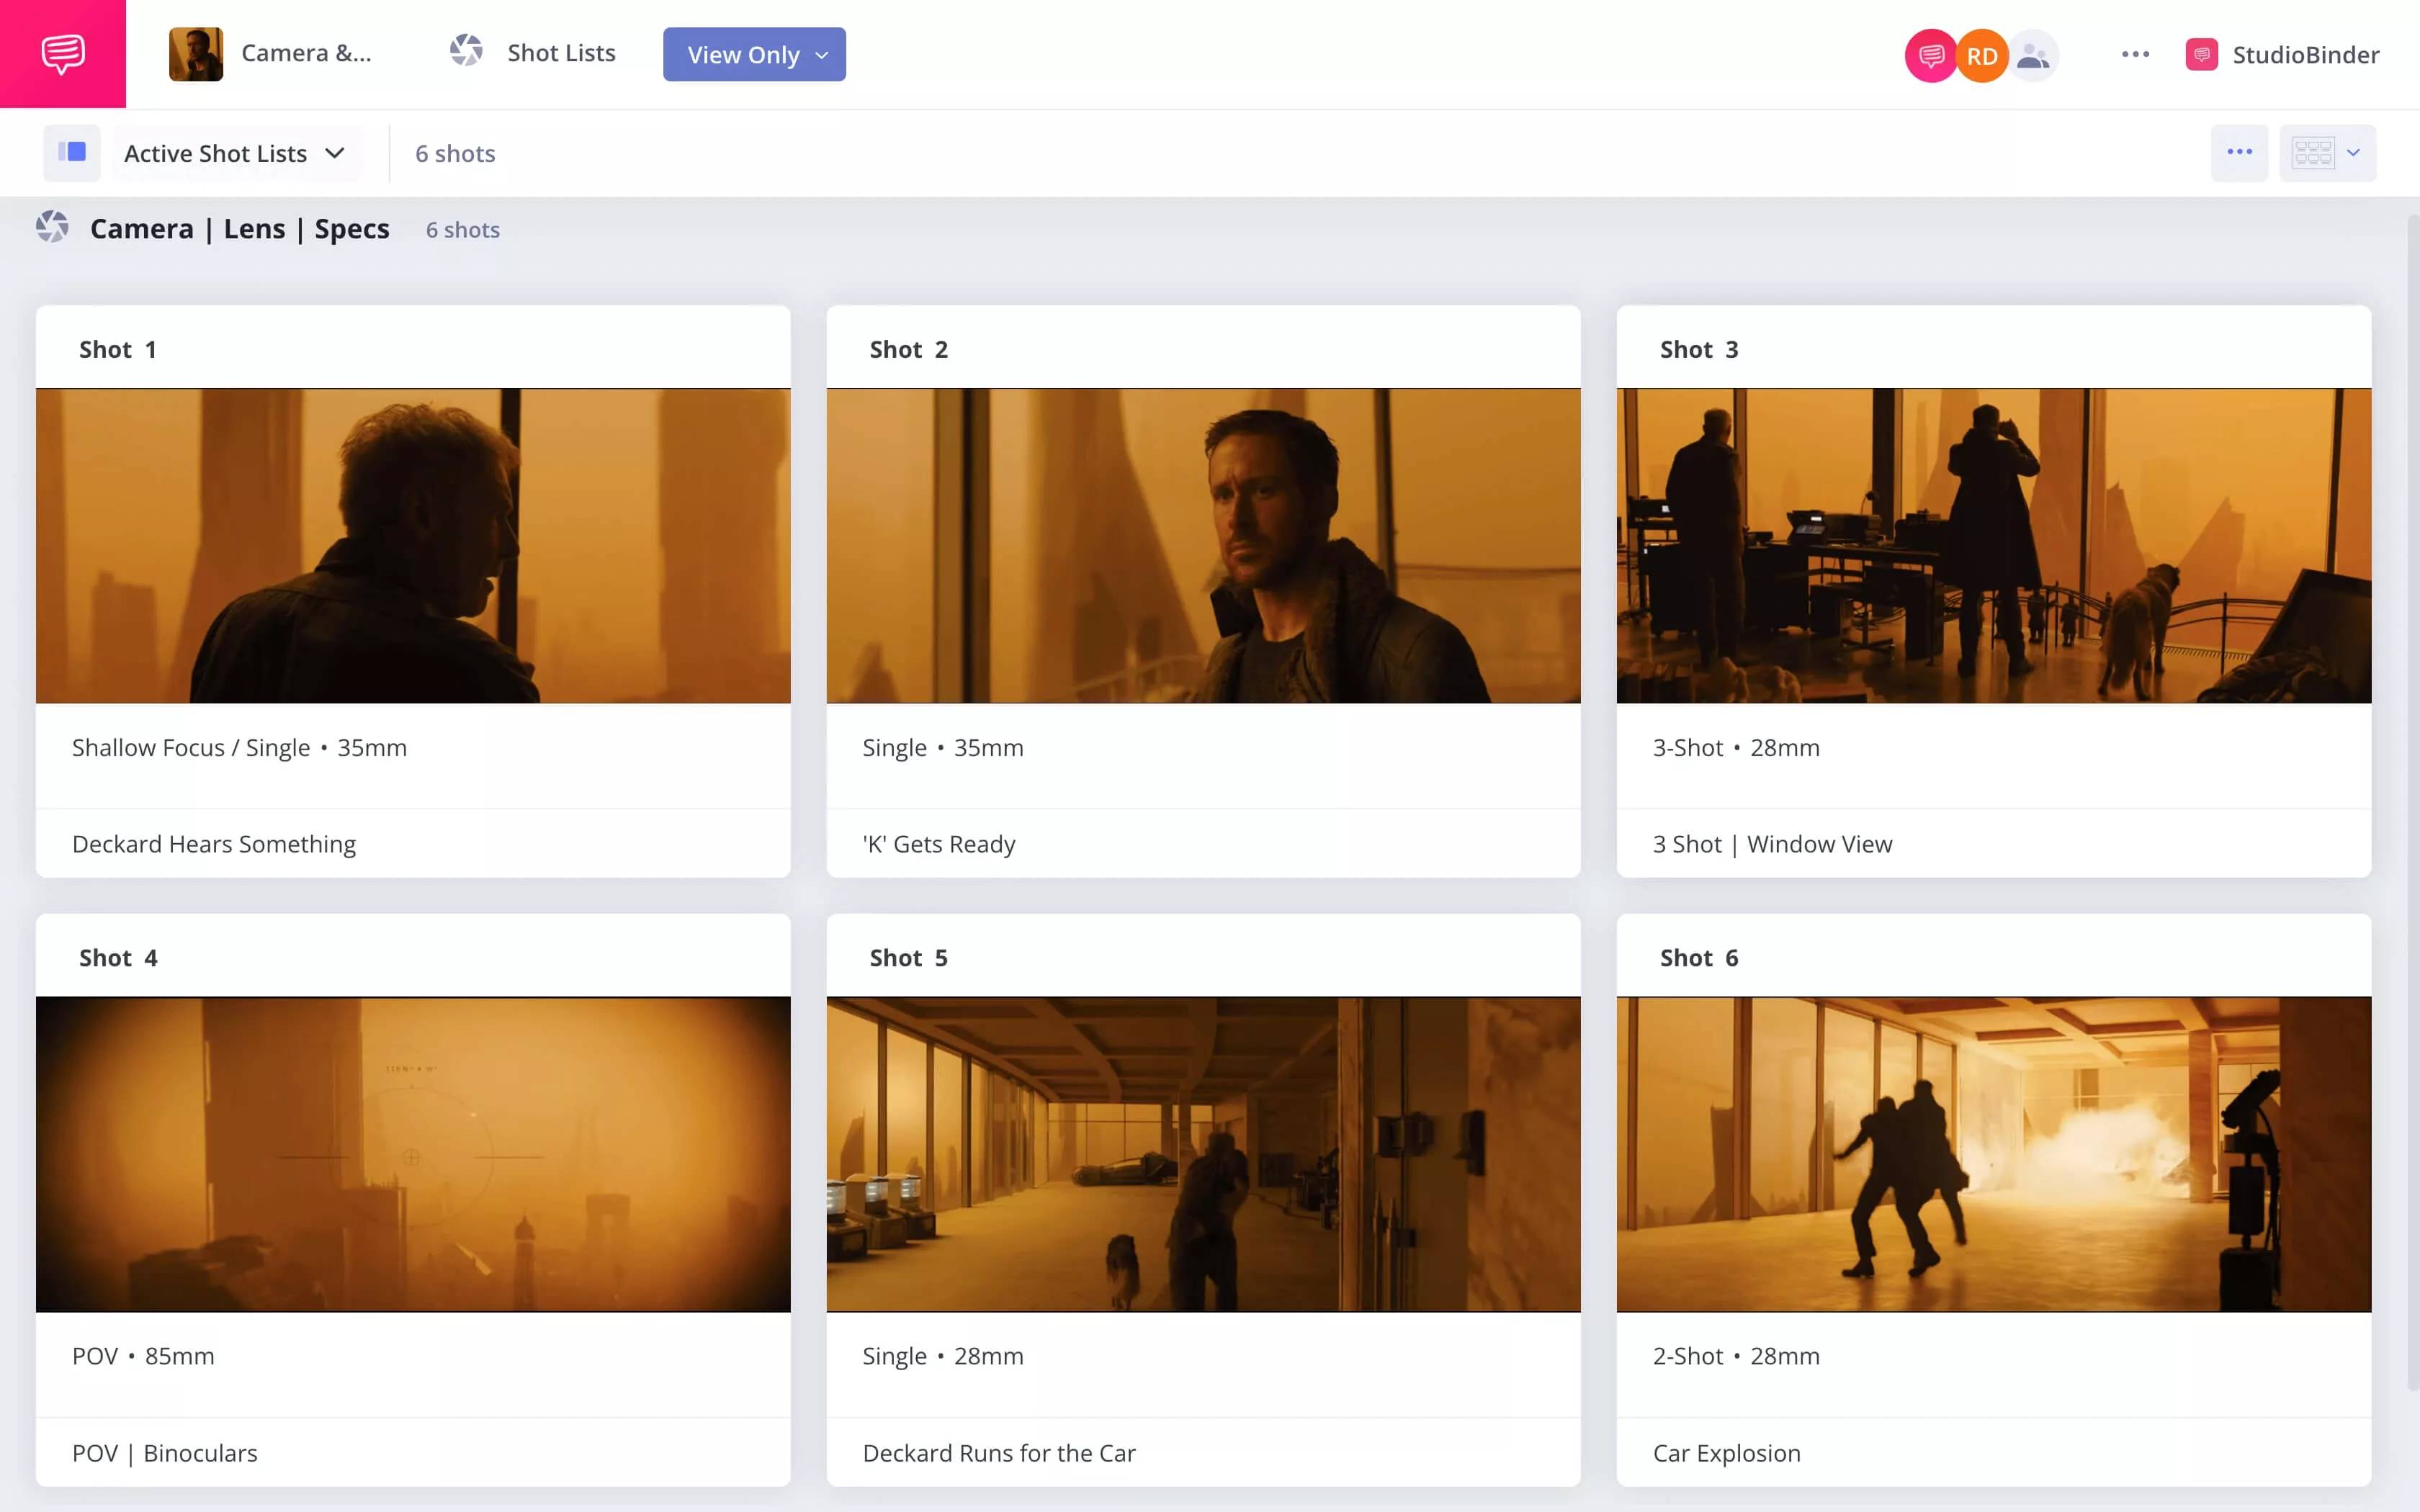Click the StudioBinder text link

(2305, 55)
